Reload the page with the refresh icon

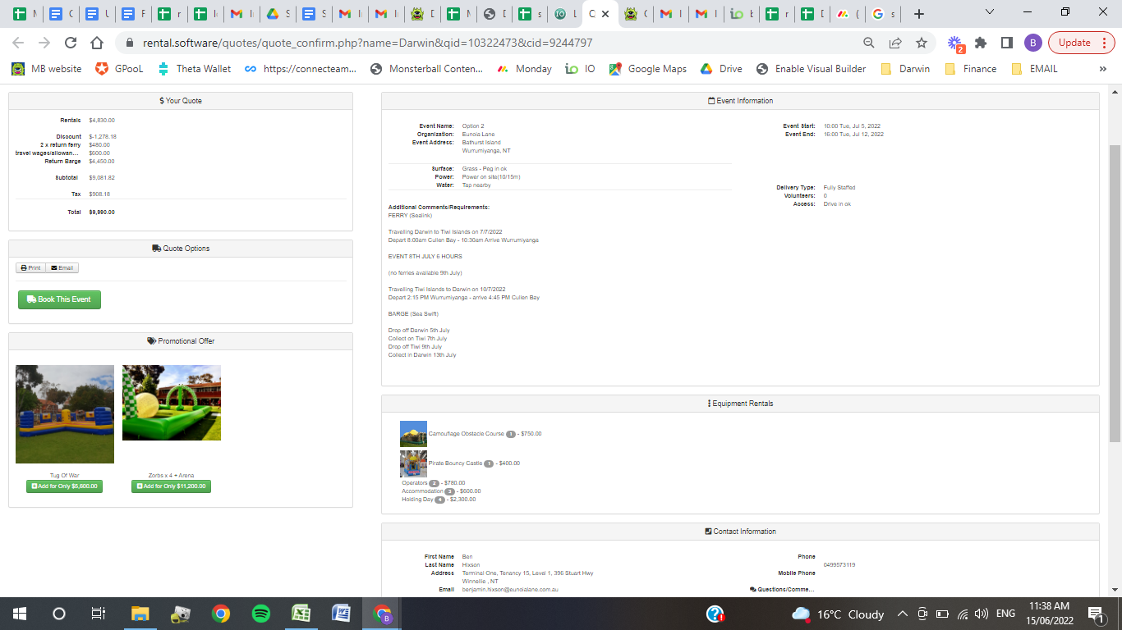71,43
